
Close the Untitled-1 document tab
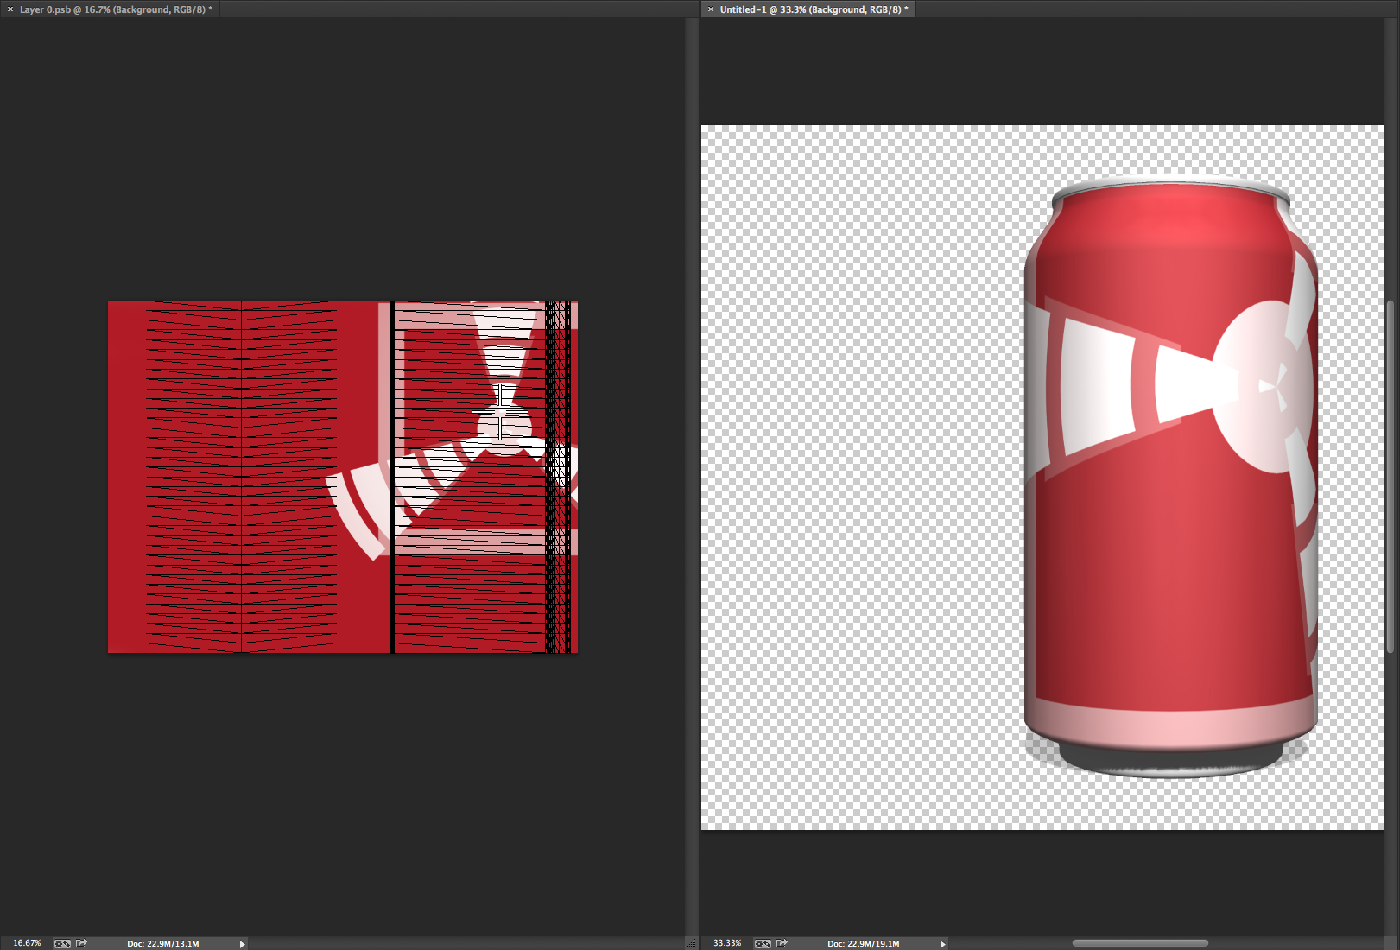point(711,9)
